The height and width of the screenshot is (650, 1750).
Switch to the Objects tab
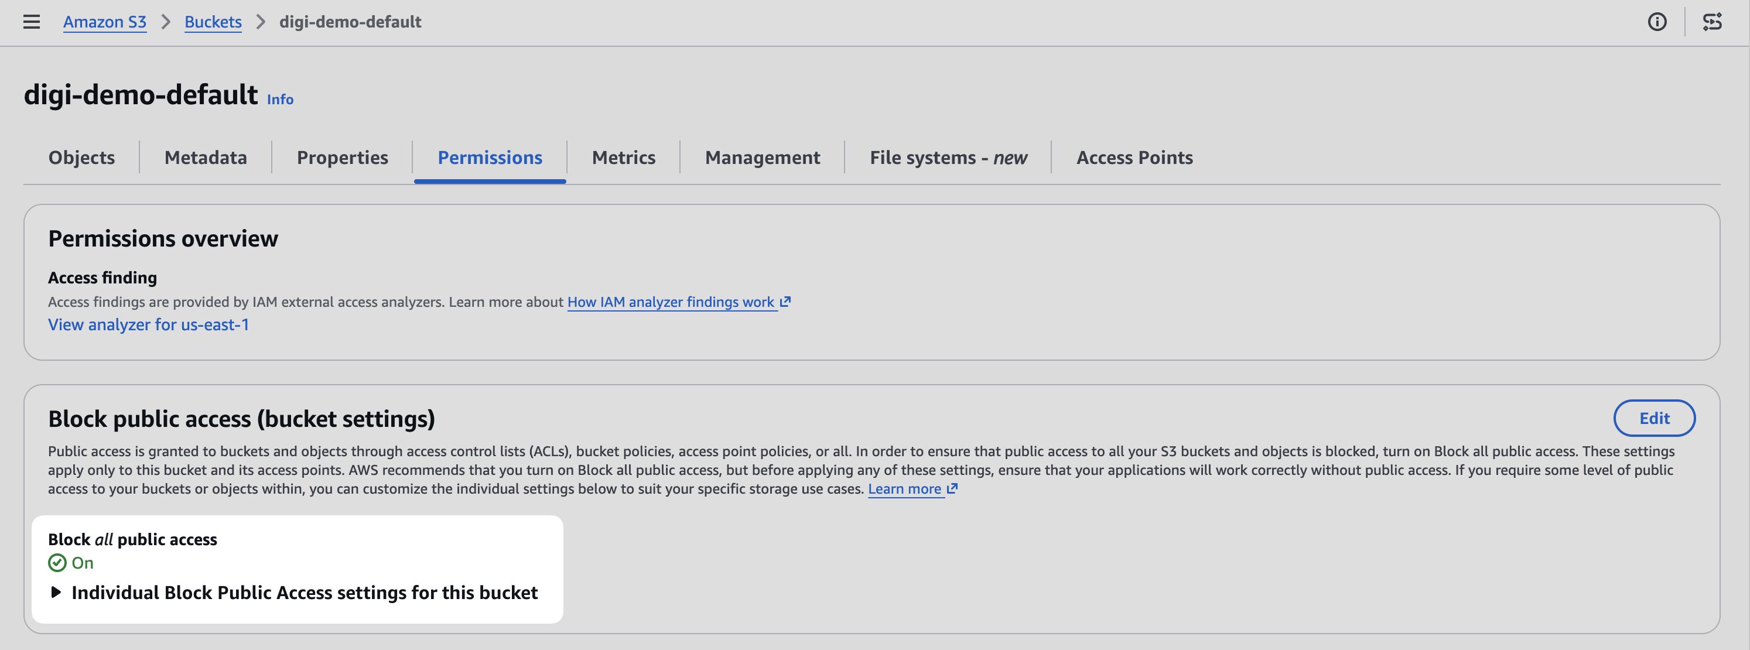(81, 158)
